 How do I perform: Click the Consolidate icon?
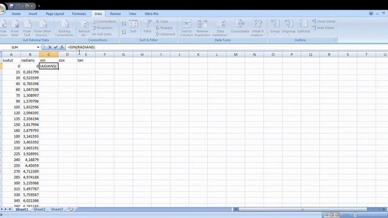(240, 27)
